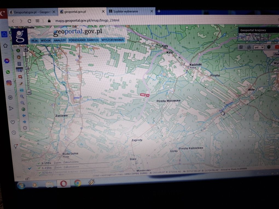The height and width of the screenshot is (209, 279).
Task: Open the PLIK menu
Action: (35, 41)
